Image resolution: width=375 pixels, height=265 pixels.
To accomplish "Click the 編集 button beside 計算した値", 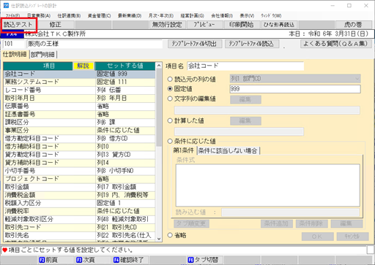I will [245, 121].
